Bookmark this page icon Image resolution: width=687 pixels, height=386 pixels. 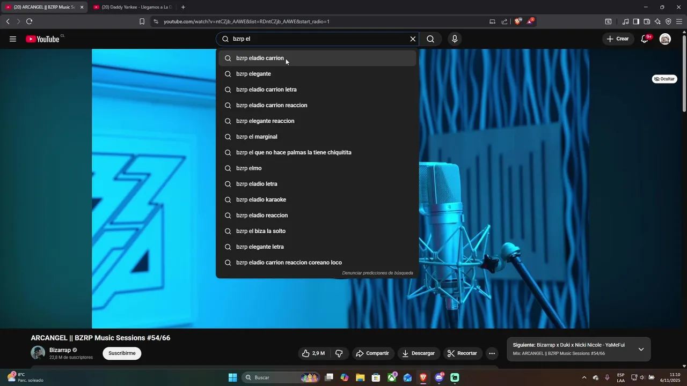142,21
